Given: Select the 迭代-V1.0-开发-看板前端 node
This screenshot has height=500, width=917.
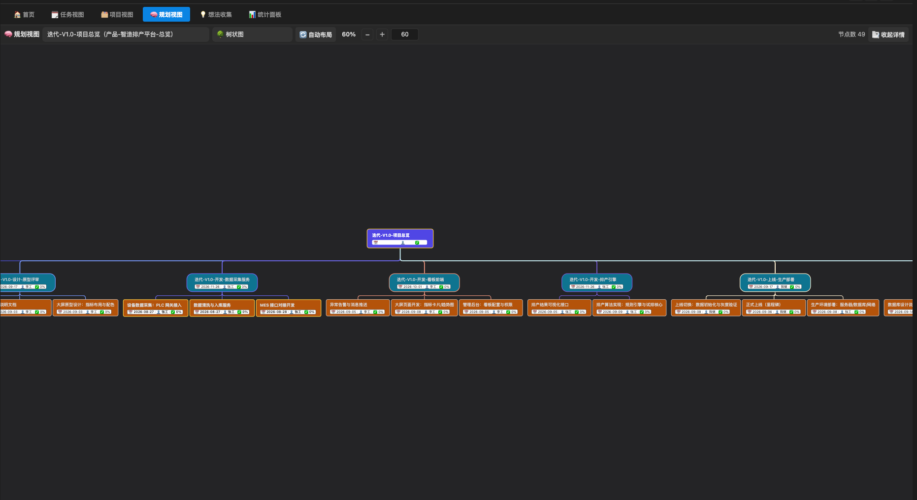Looking at the screenshot, I should click(424, 282).
